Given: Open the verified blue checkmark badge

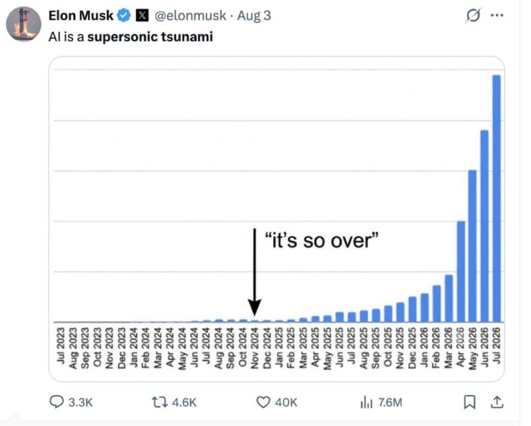Looking at the screenshot, I should point(123,16).
